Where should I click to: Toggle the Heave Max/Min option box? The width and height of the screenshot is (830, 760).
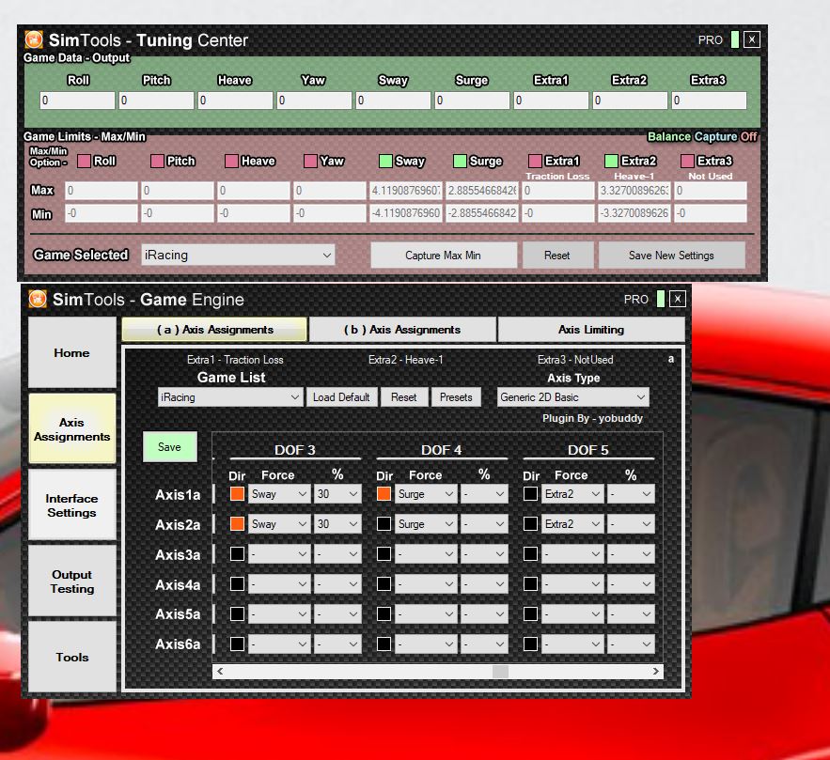(x=231, y=161)
